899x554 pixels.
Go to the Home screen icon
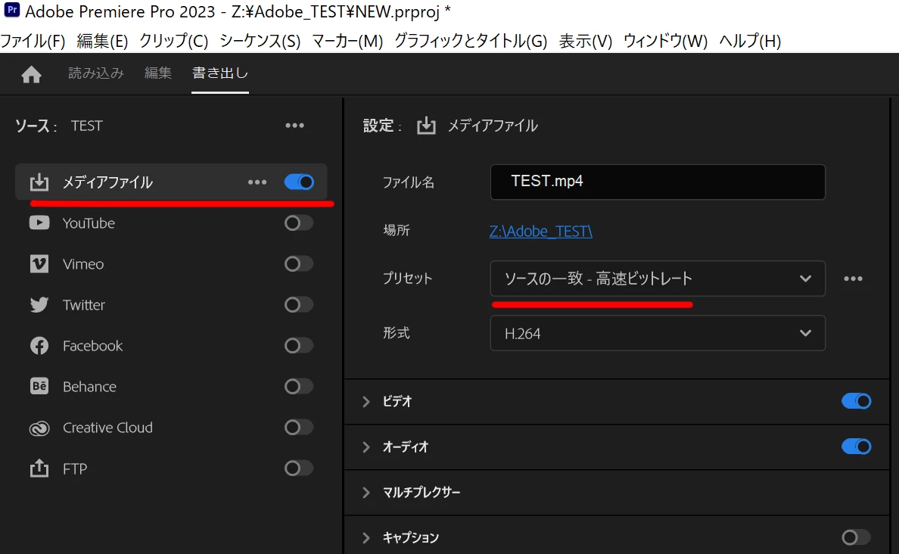32,75
